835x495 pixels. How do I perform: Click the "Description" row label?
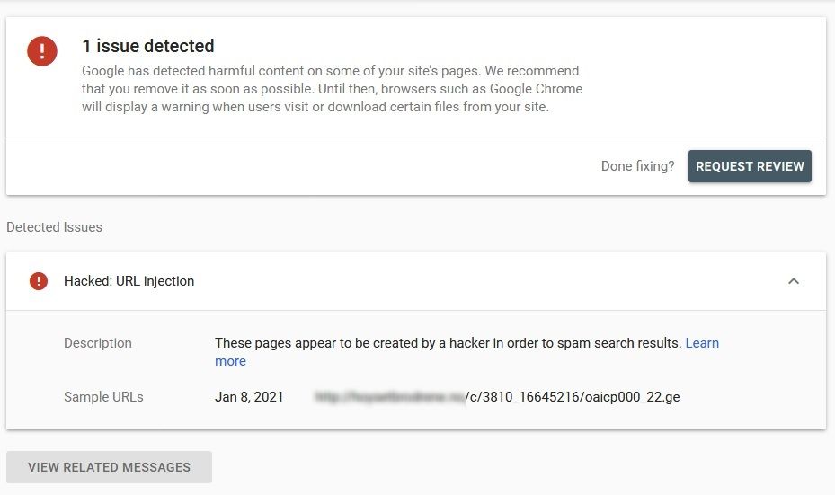(97, 343)
